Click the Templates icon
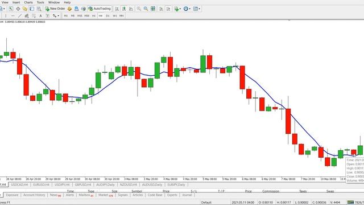Viewport: 364px width, 205px height. [196, 9]
